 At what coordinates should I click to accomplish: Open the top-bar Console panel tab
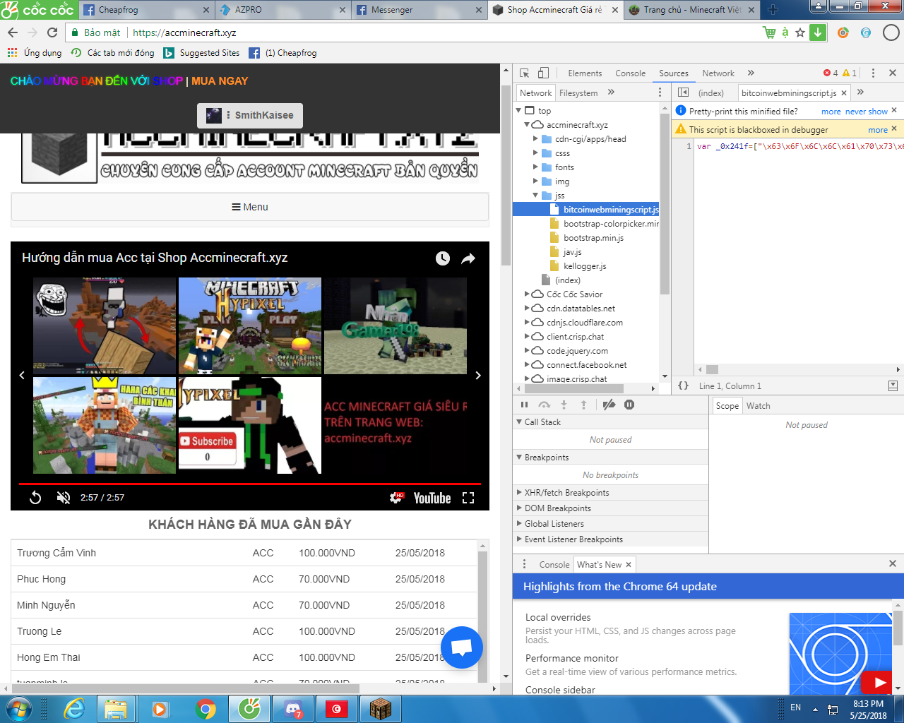[630, 73]
